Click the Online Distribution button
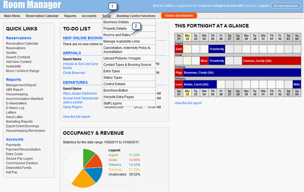 (179, 16)
